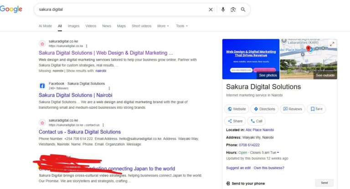This screenshot has height=189, width=350.
Task: Click the nairobi show results with link
Action: point(101,71)
